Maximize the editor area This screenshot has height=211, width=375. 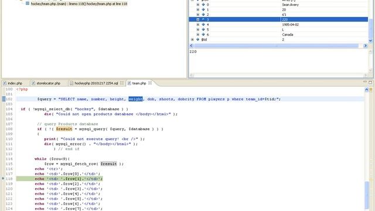tap(370, 82)
